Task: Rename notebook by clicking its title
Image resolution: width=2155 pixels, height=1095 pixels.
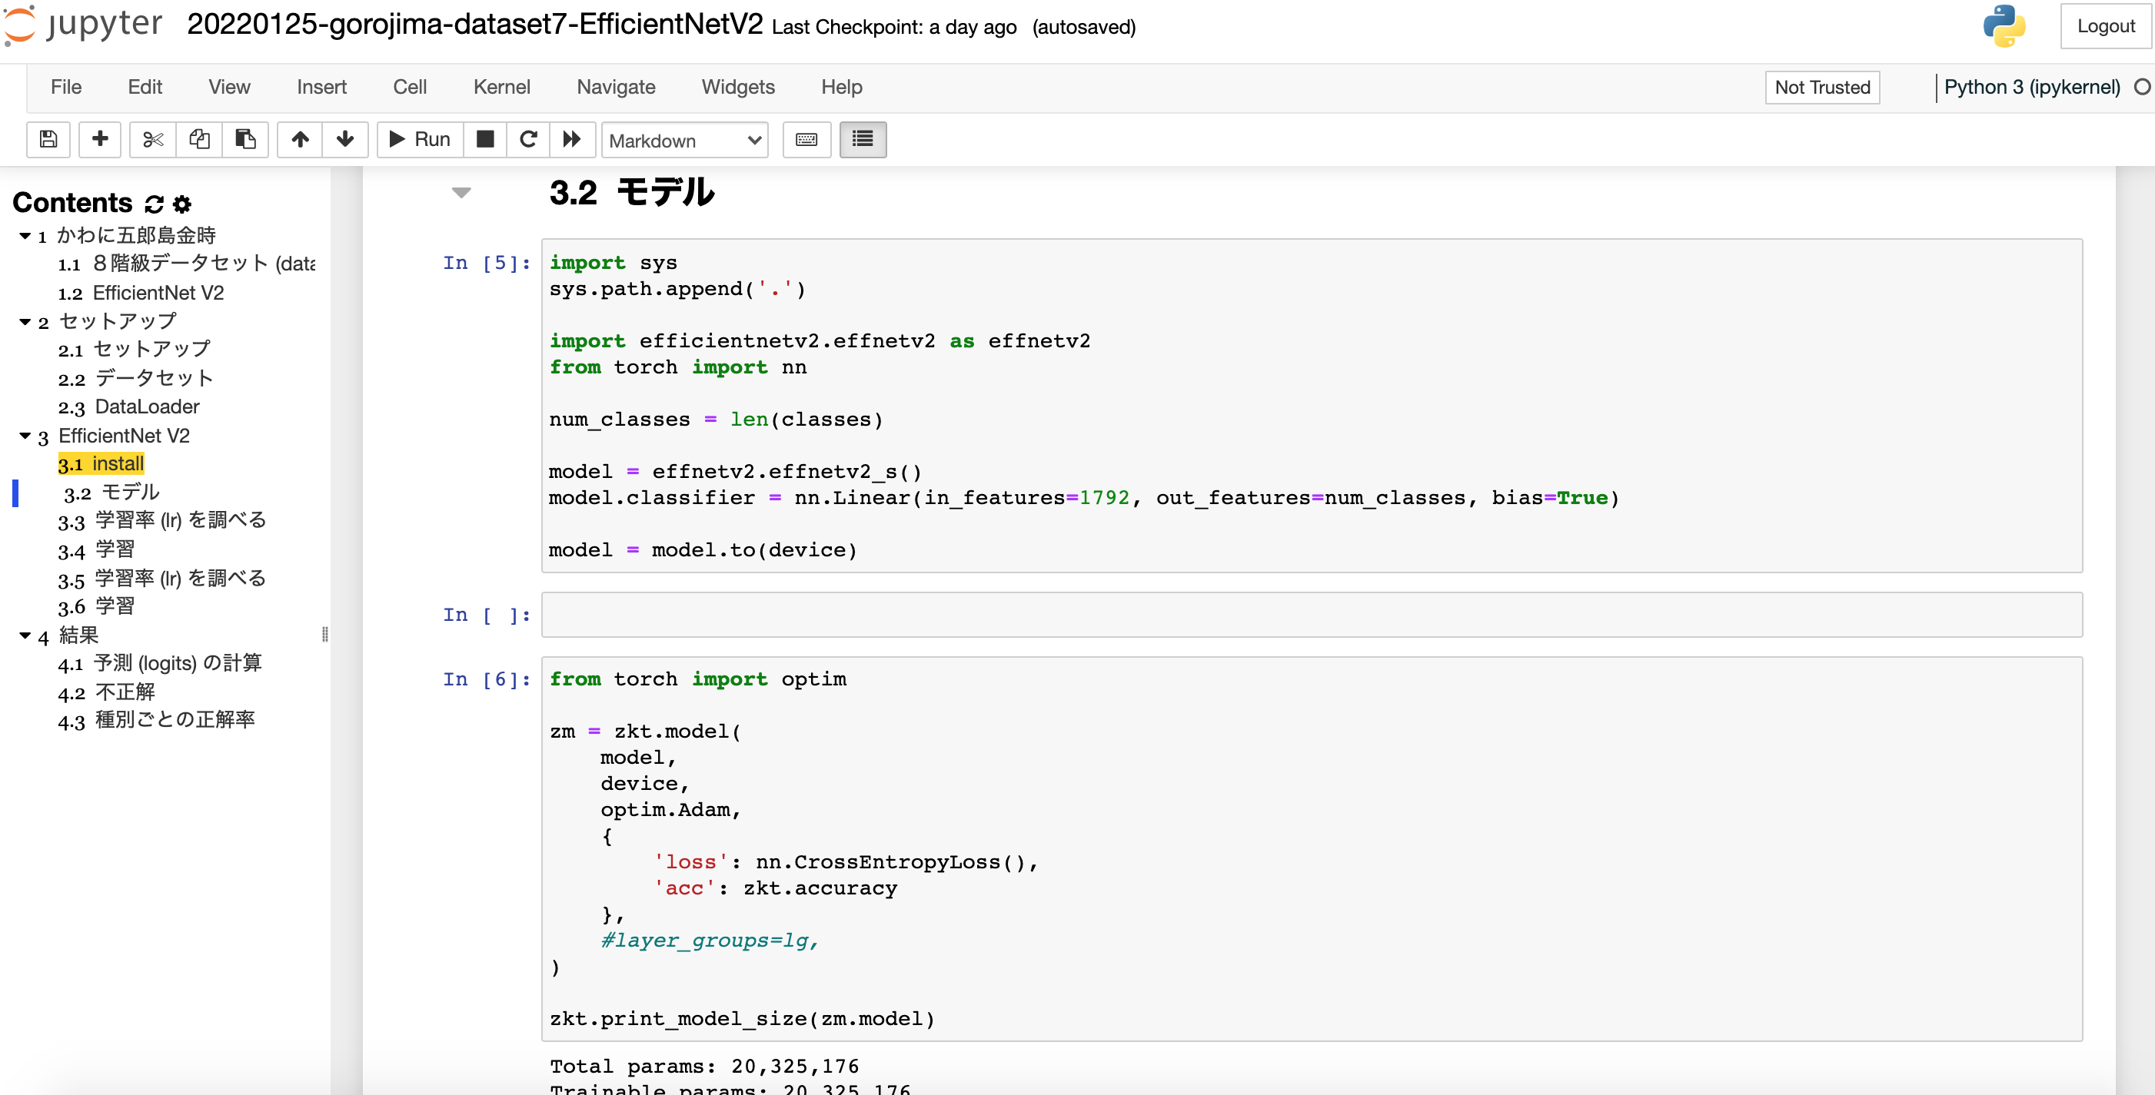Action: [474, 25]
